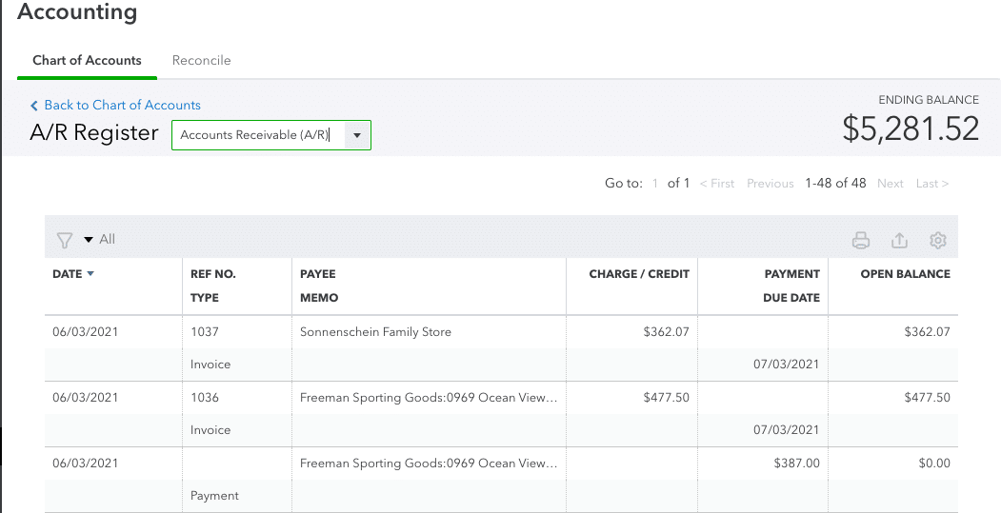Click the TYPE column subheader
This screenshot has width=1001, height=513.
point(204,298)
